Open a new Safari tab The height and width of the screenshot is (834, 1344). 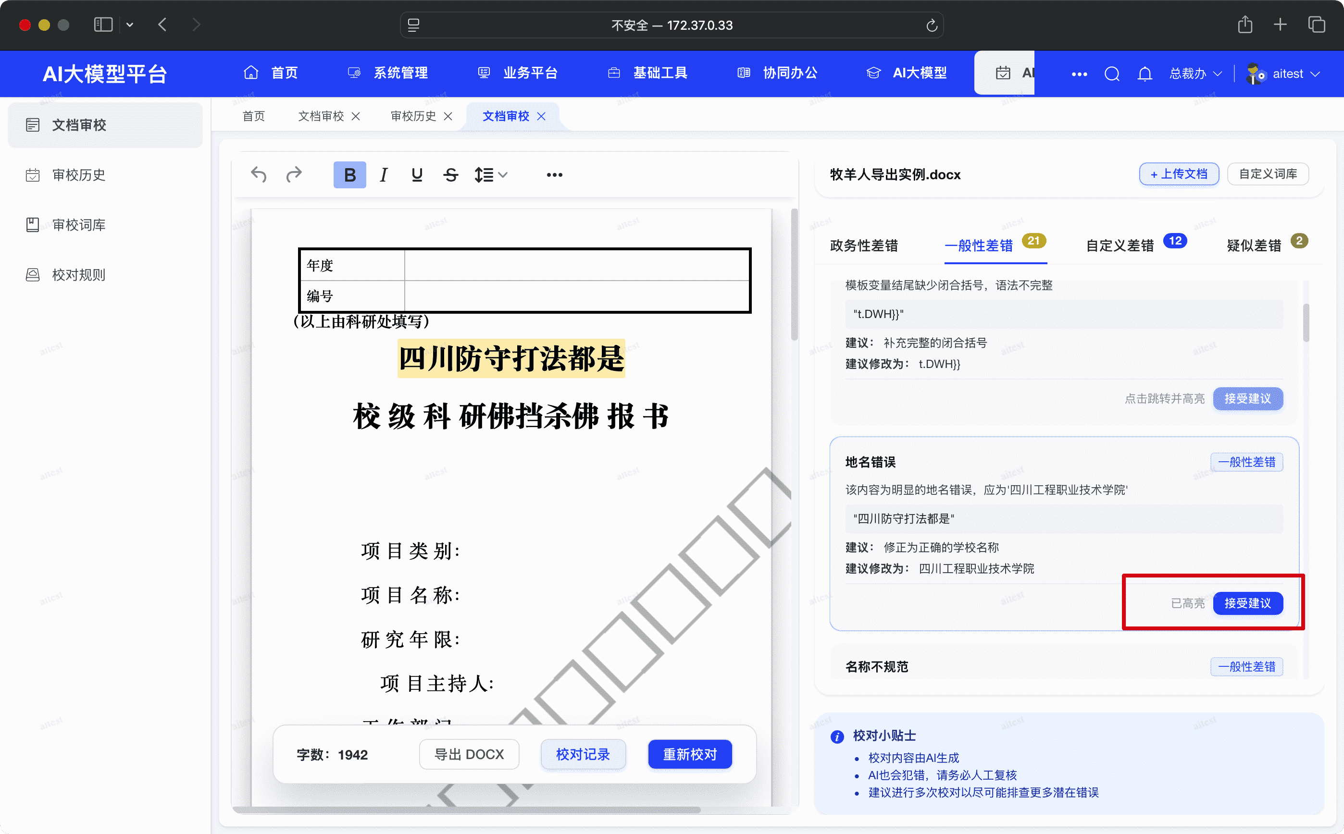pyautogui.click(x=1280, y=25)
